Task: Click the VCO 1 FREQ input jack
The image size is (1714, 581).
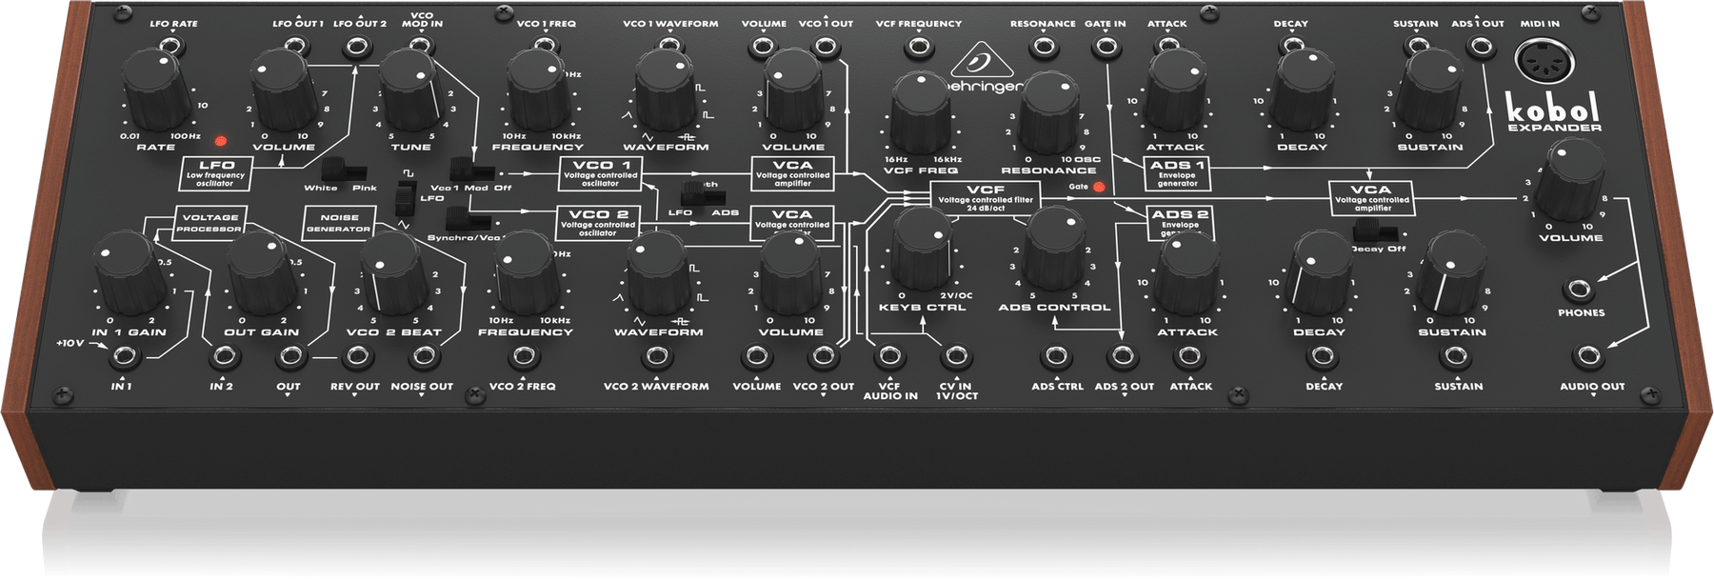Action: 546,46
